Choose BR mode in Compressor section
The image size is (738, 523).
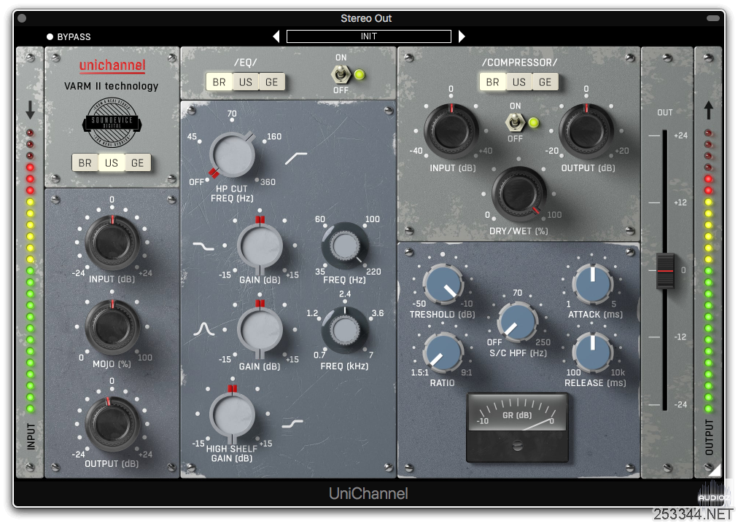(x=492, y=82)
